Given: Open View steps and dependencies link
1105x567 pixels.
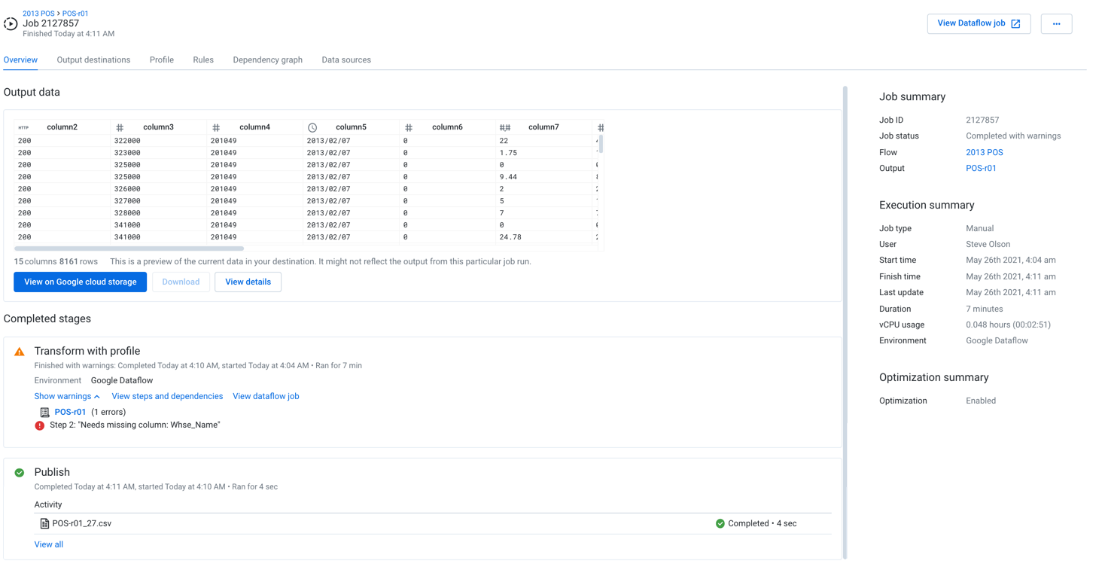Looking at the screenshot, I should (x=167, y=396).
